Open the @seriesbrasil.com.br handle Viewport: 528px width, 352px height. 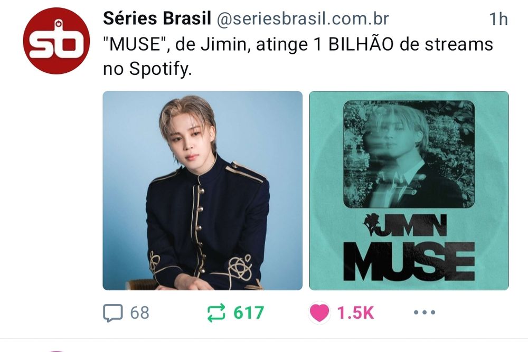pos(303,19)
